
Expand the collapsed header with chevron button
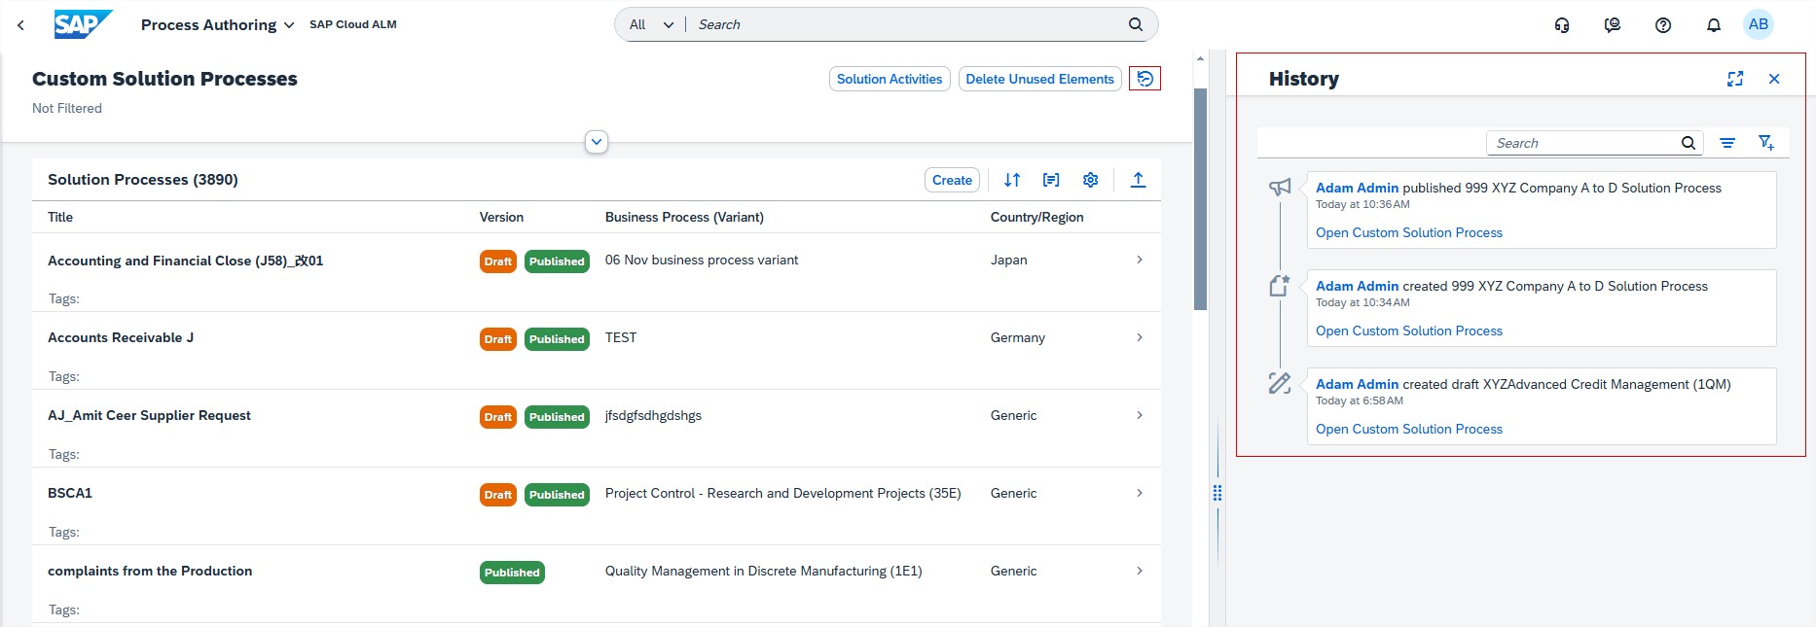click(x=597, y=142)
